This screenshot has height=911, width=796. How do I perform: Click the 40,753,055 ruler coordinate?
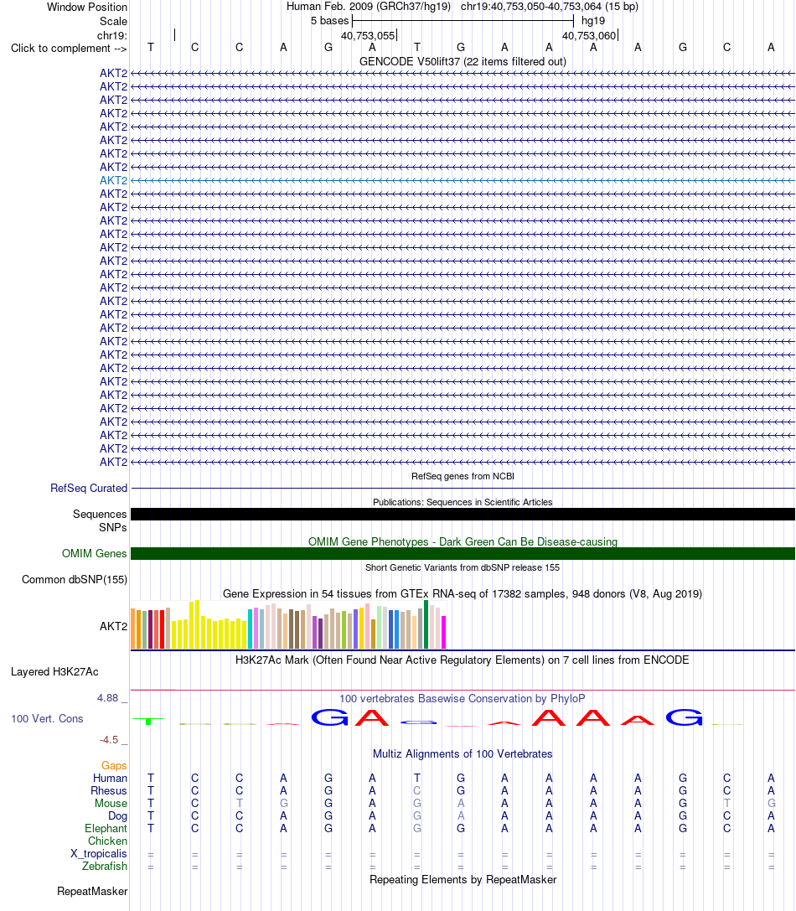368,35
